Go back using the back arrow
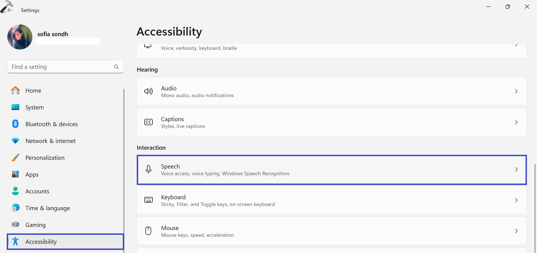This screenshot has width=537, height=253. click(x=10, y=10)
